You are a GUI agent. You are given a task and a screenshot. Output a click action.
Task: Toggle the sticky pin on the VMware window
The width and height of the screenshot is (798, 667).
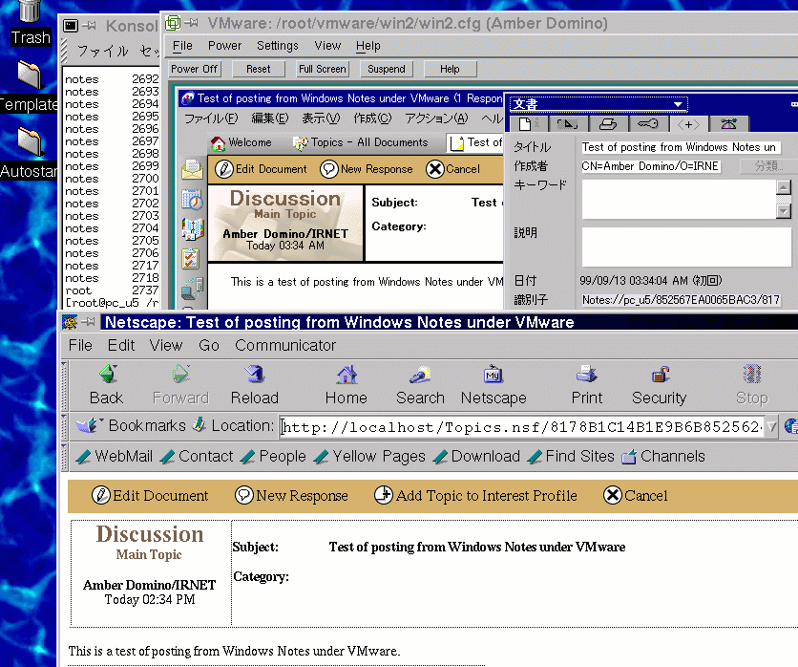click(191, 22)
